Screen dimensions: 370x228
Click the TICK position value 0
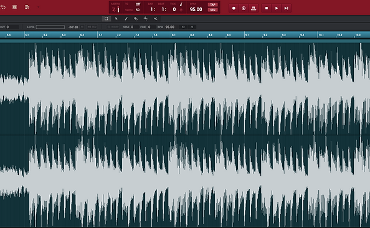point(174,9)
